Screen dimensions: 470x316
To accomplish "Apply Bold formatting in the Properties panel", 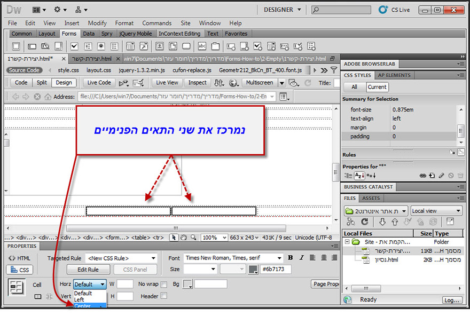I will 290,258.
